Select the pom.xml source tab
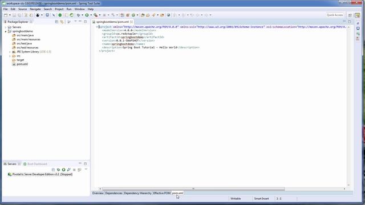Image resolution: width=365 pixels, height=205 pixels. coord(177,193)
